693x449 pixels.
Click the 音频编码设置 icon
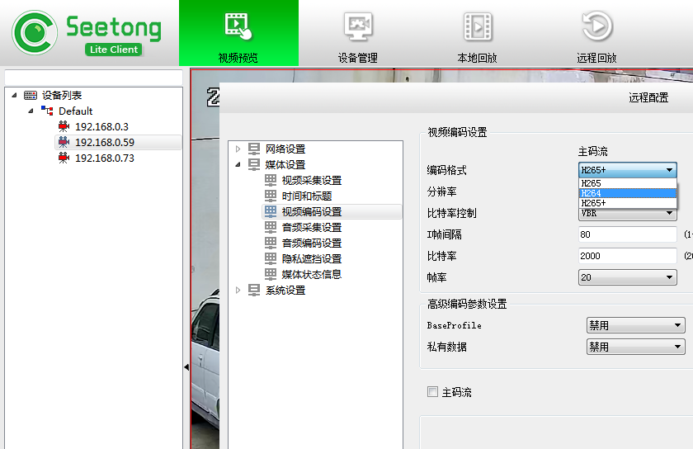271,243
